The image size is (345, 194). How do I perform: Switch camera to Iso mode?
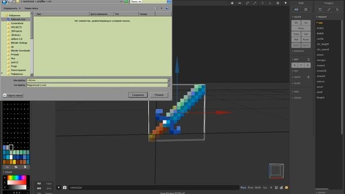pos(265,188)
